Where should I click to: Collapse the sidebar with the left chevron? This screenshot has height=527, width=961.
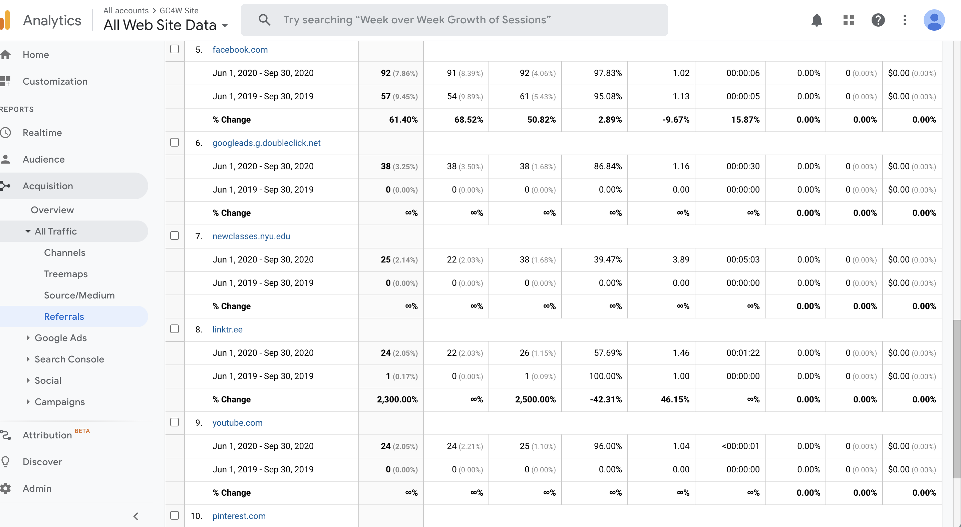(136, 516)
